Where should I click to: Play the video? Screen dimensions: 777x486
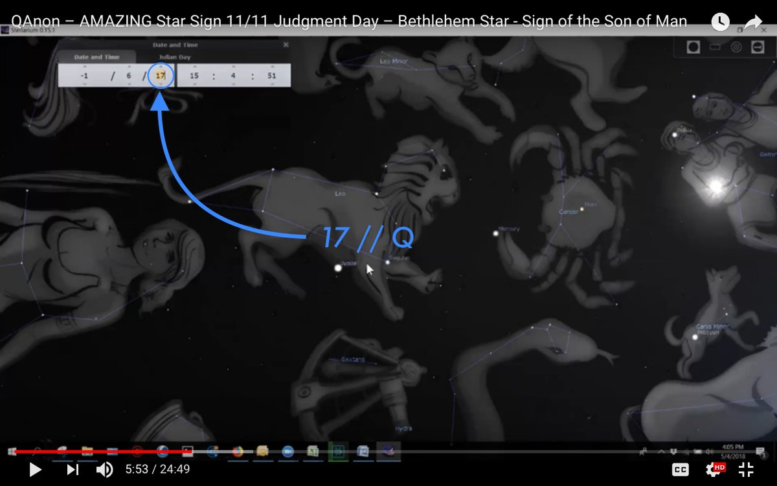tap(36, 469)
